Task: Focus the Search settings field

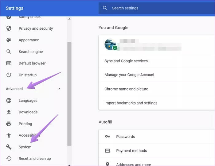Action: pyautogui.click(x=157, y=8)
